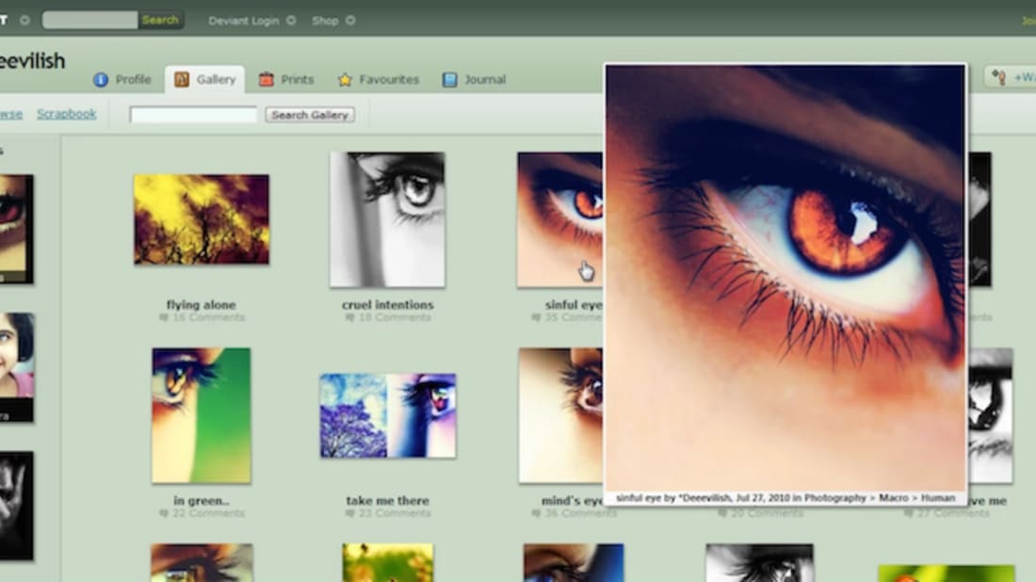
Task: Click the Favourites star icon
Action: [345, 80]
